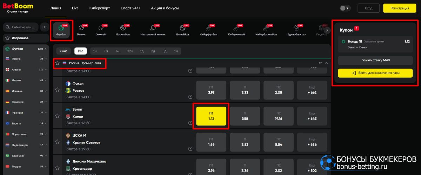Viewport: 421px width, 175px height.
Task: Add Факел — Ростов match to favorites
Action: (58, 90)
